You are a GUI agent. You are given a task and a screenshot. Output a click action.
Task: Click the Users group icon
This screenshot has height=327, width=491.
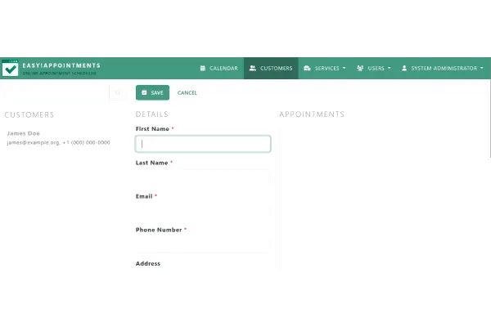click(x=360, y=69)
